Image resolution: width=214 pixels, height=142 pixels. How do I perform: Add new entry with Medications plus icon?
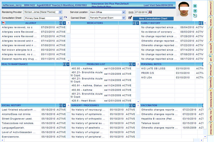coord(138,23)
